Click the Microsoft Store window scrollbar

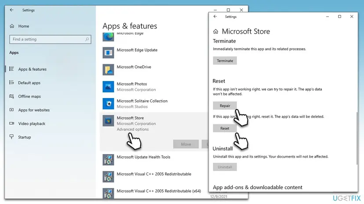(x=357, y=138)
